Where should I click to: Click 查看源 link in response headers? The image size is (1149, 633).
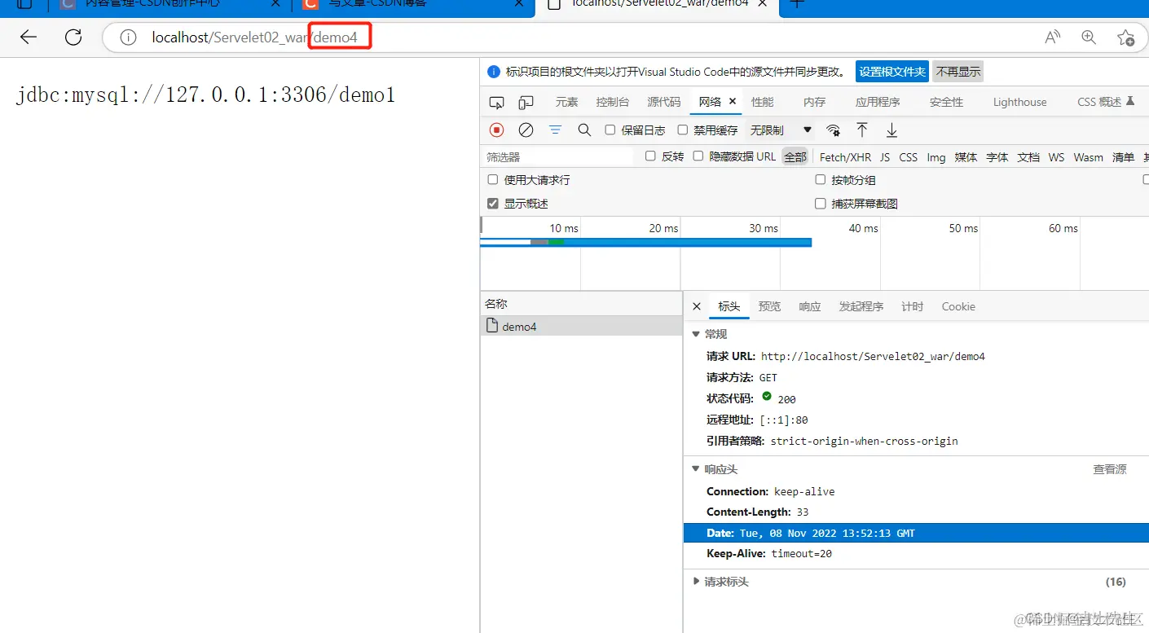(1109, 469)
